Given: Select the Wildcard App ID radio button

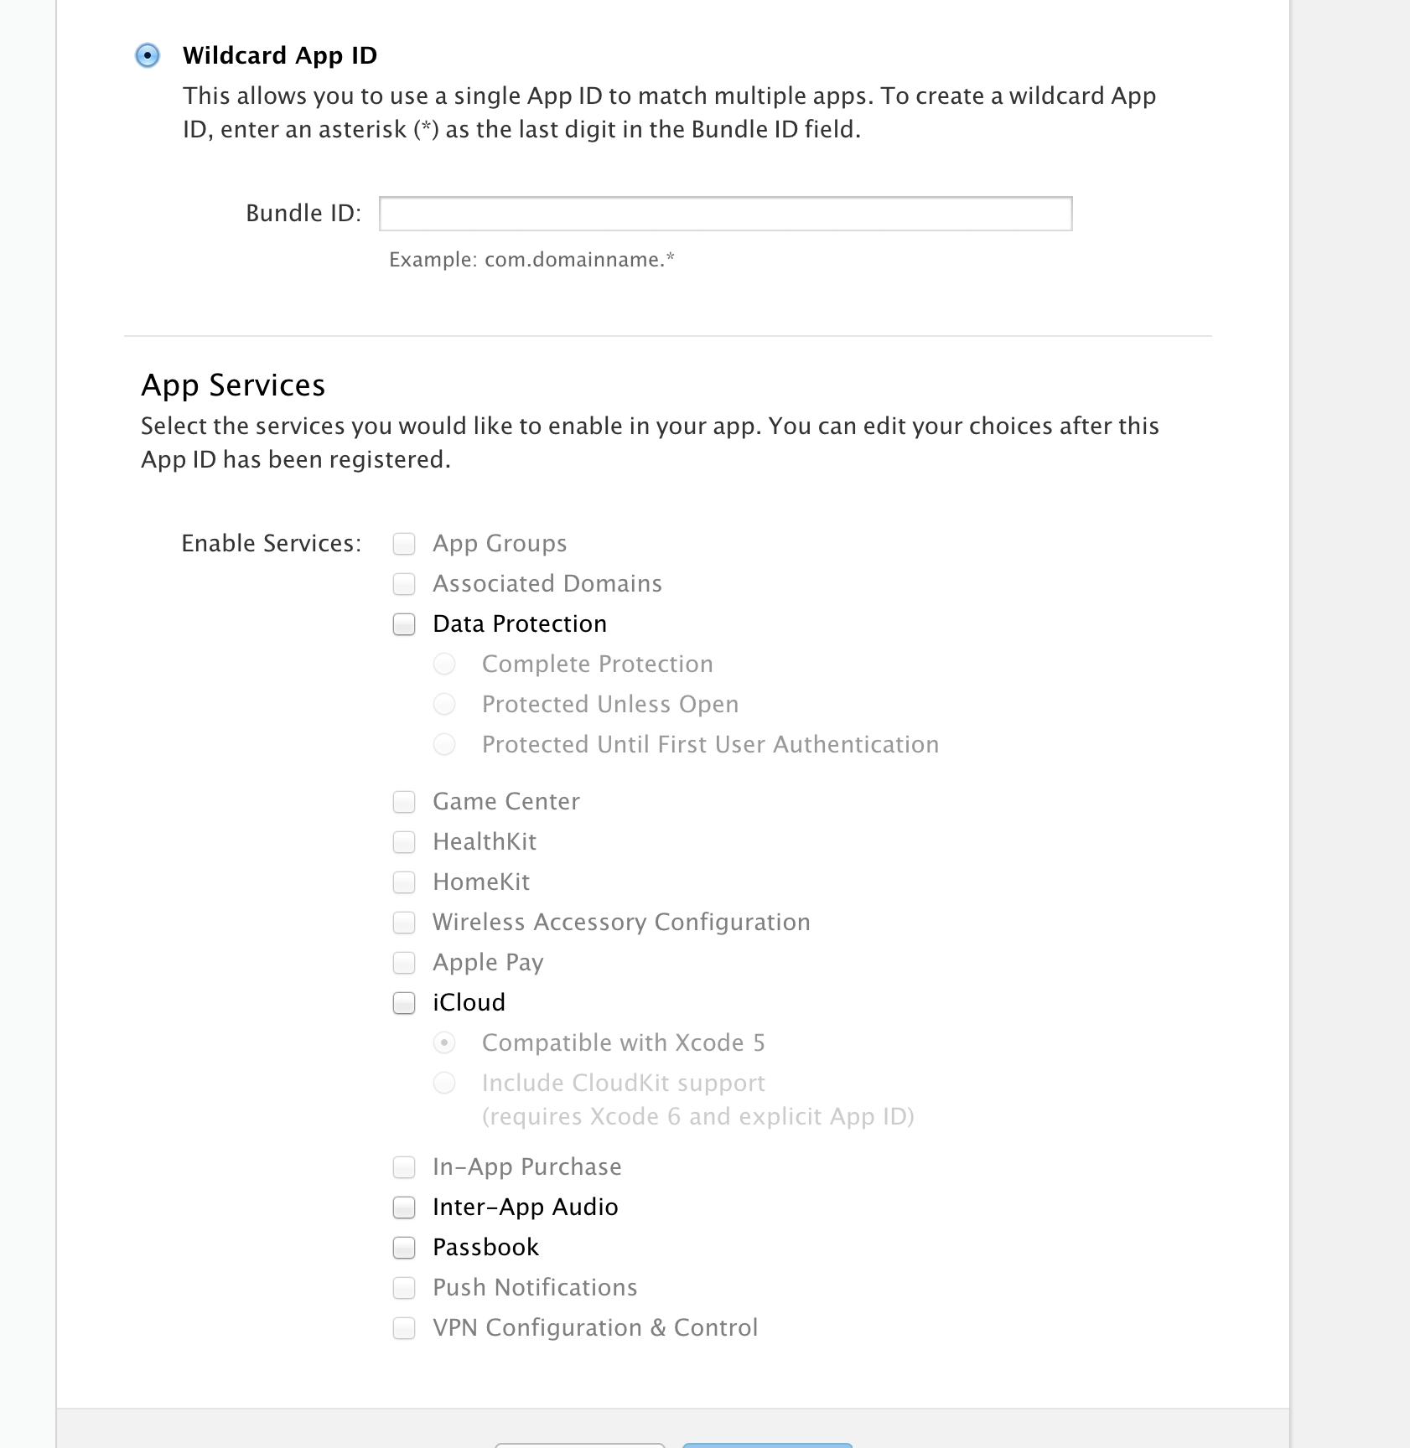Looking at the screenshot, I should coord(148,56).
